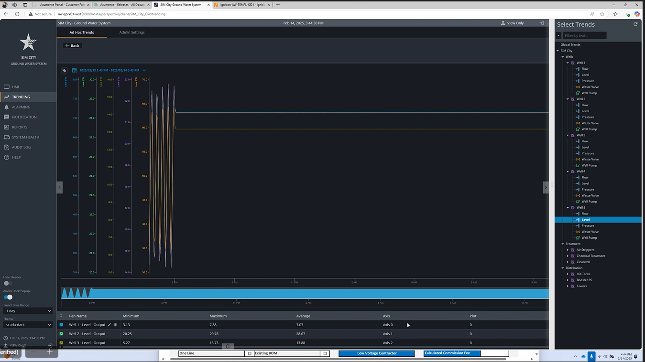This screenshot has height=362, width=645.
Task: Click the sign-in icon in the top header
Action: pyautogui.click(x=541, y=23)
